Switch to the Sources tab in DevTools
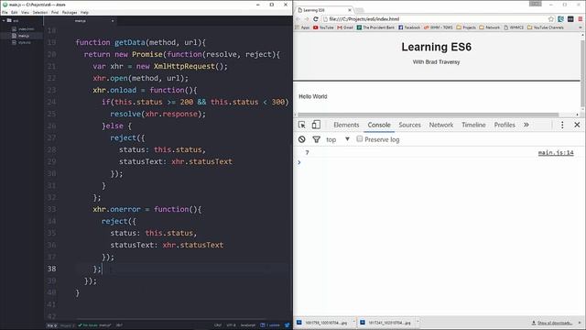The height and width of the screenshot is (330, 586). 409,125
